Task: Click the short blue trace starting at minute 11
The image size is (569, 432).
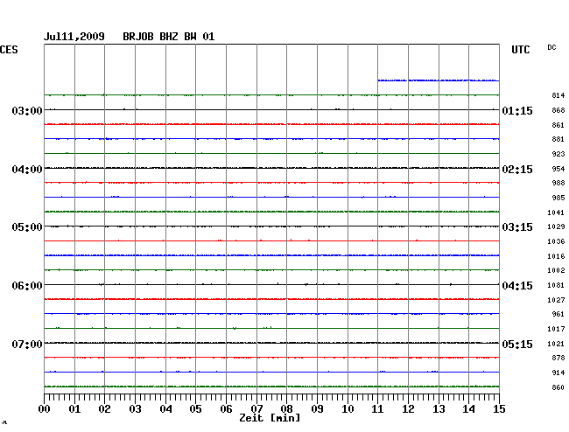Action: [x=439, y=80]
